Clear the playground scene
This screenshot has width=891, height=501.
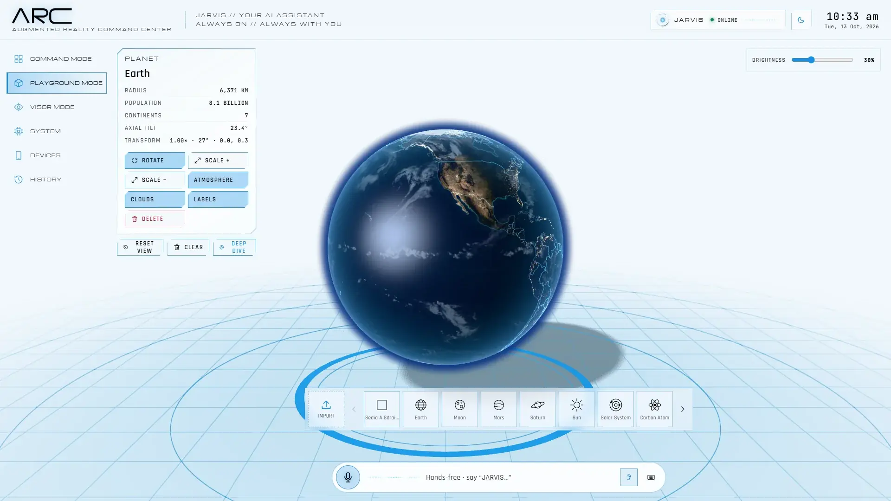pos(188,247)
